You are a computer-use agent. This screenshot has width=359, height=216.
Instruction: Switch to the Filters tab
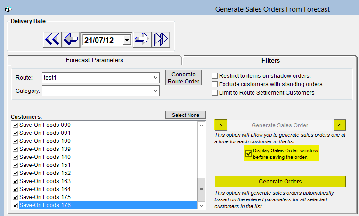click(270, 60)
